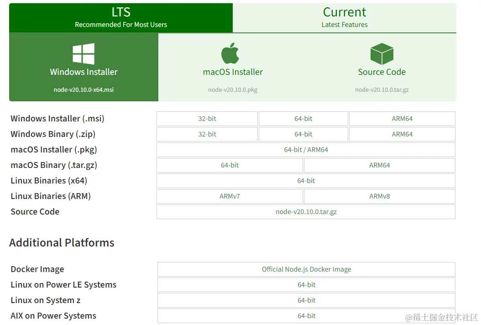Switch to the Current tab

pos(345,18)
